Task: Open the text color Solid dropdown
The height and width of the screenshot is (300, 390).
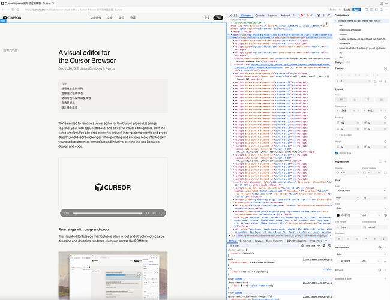Action: pyautogui.click(x=361, y=208)
